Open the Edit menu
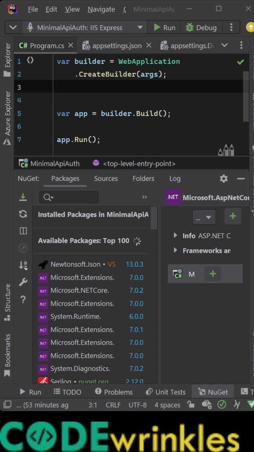The width and height of the screenshot is (254, 452). click(x=51, y=9)
